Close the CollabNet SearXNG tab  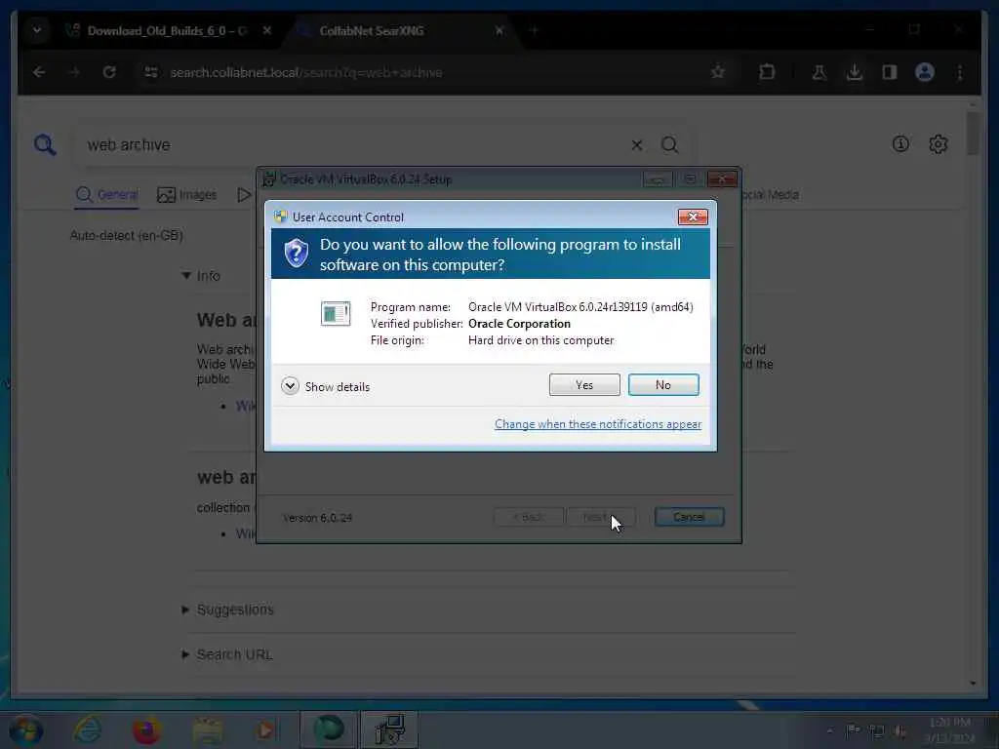pyautogui.click(x=499, y=30)
